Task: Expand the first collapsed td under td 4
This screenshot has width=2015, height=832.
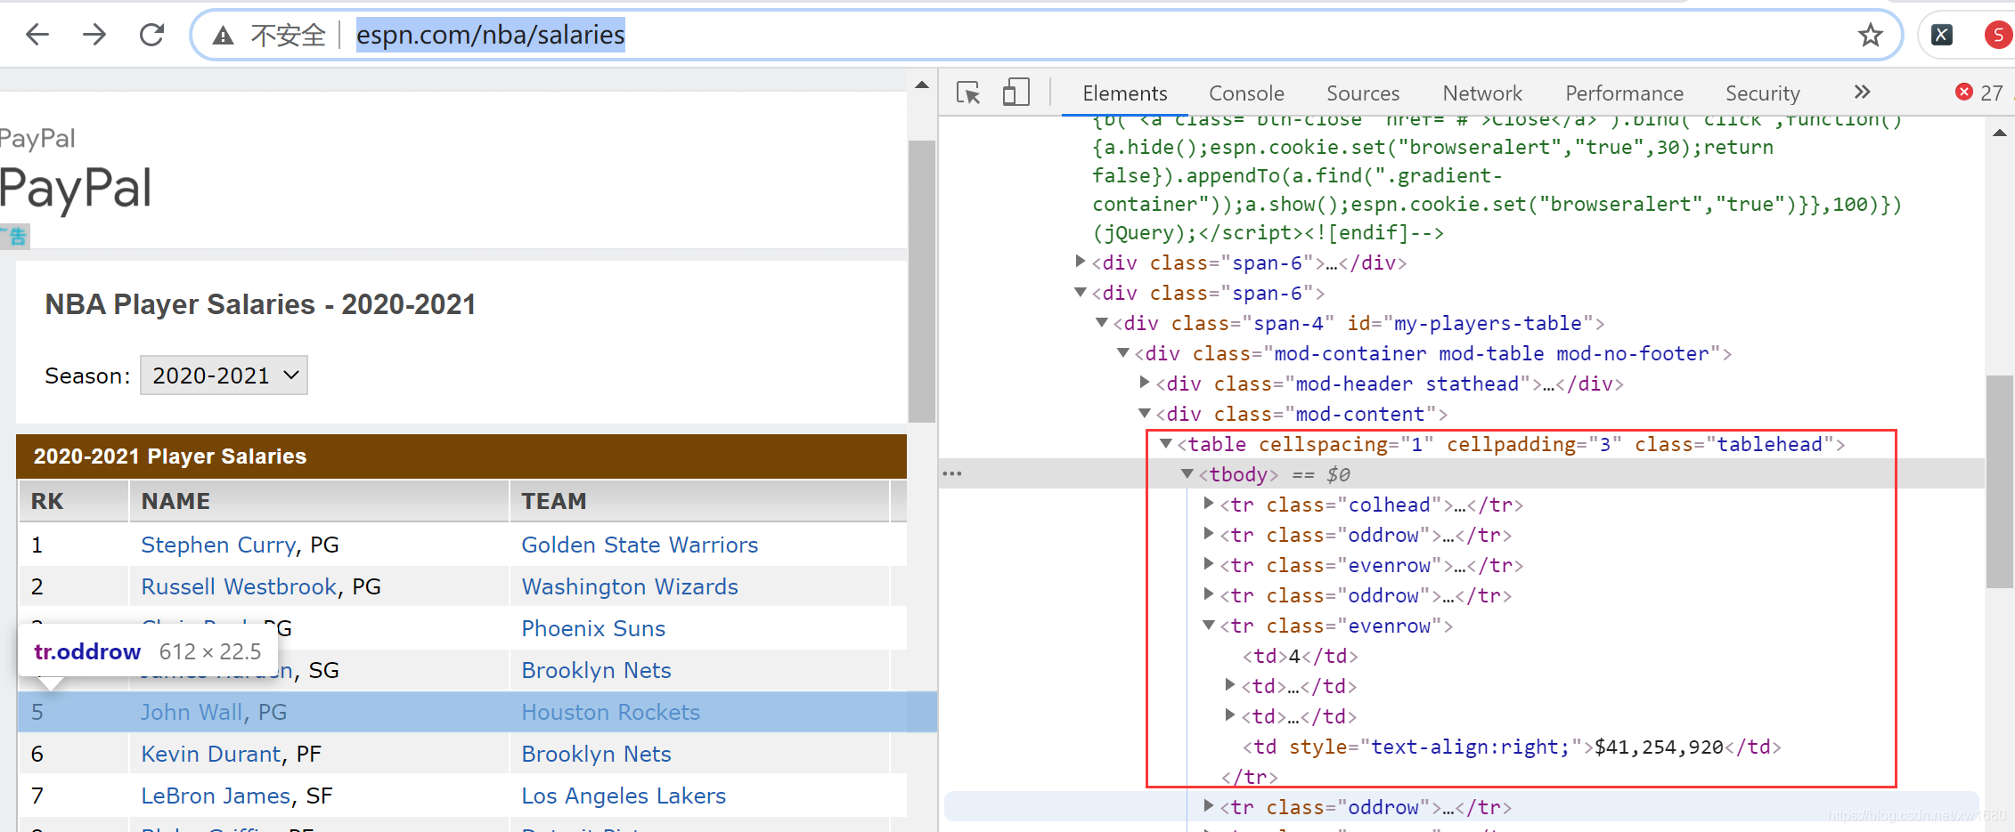Action: [1230, 685]
